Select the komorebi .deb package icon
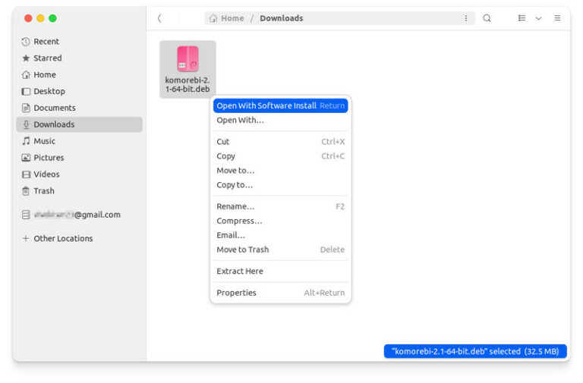This screenshot has width=583, height=383. (188, 59)
